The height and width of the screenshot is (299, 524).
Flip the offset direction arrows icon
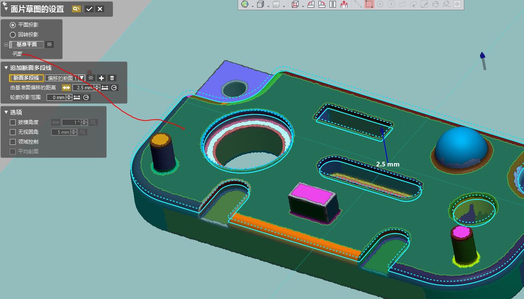pos(66,88)
